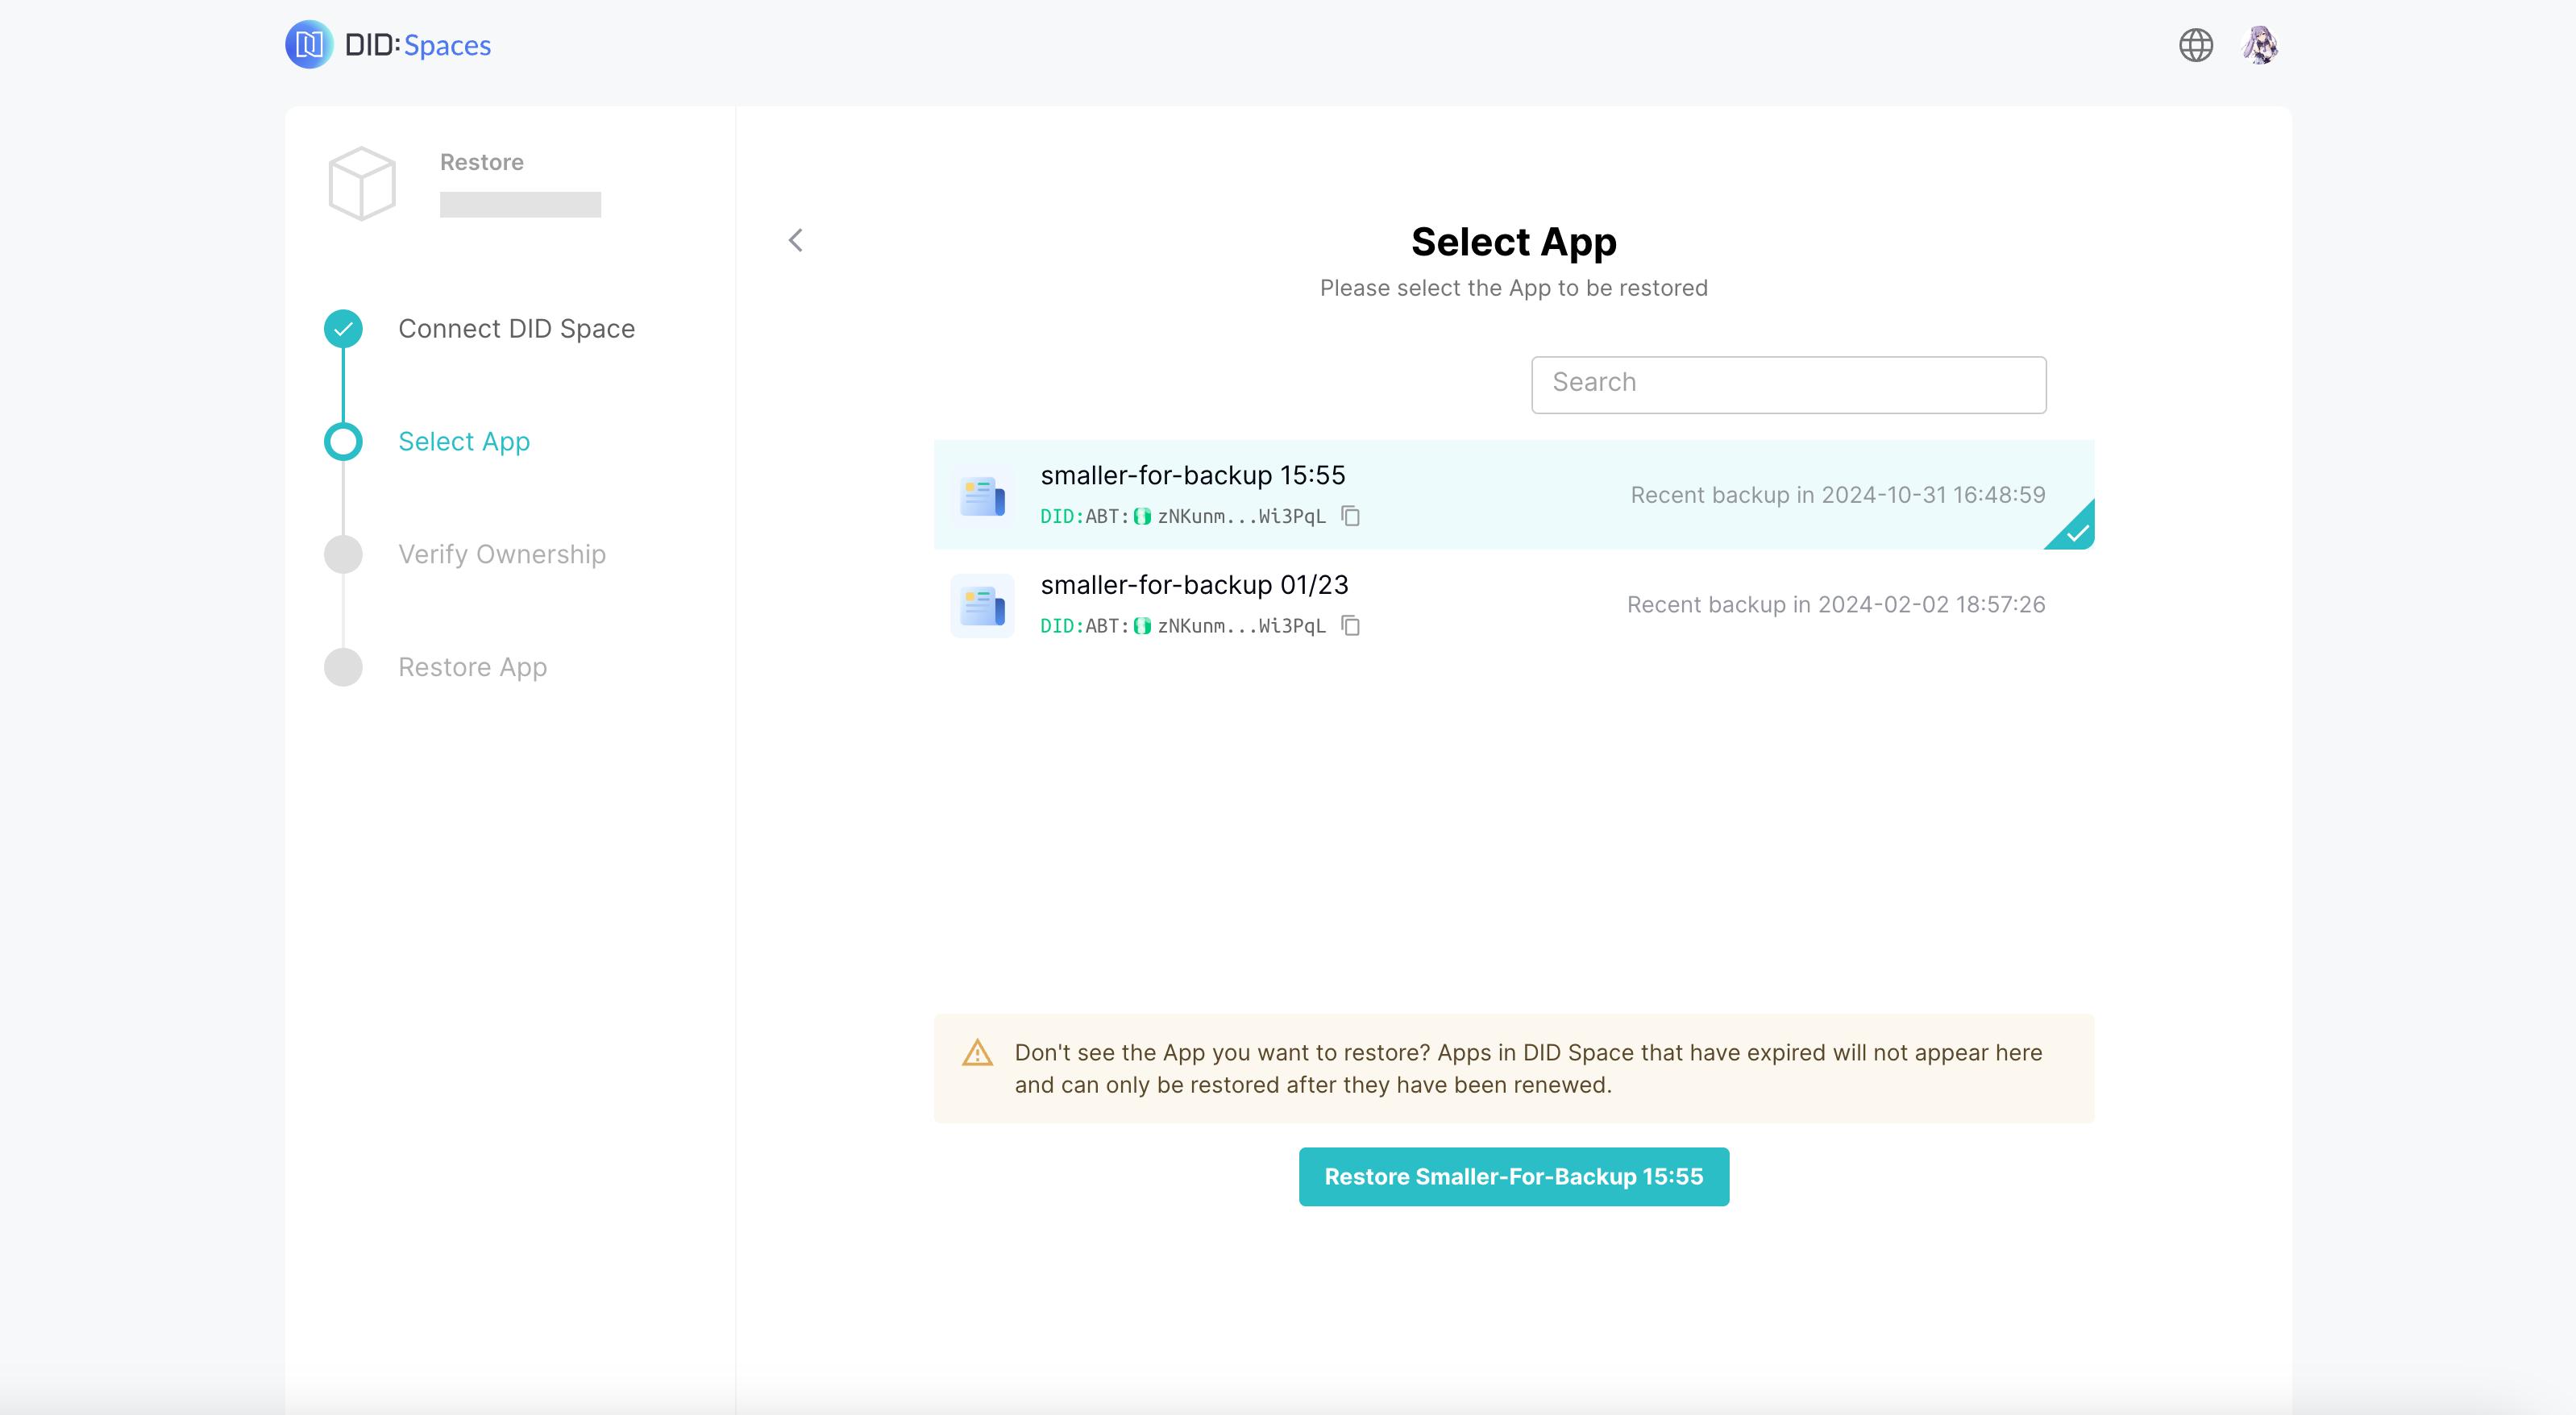
Task: Select the smaller-for-backup 15:55 row
Action: click(1500, 495)
